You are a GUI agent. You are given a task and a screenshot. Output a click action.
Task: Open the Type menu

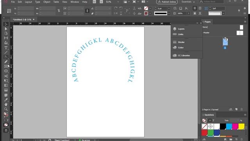click(x=37, y=2)
